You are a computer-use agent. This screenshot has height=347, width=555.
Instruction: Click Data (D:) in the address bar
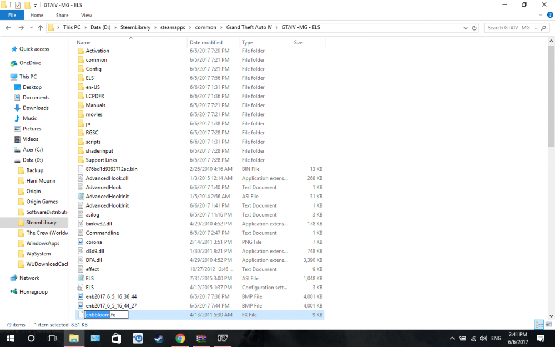coord(100,27)
